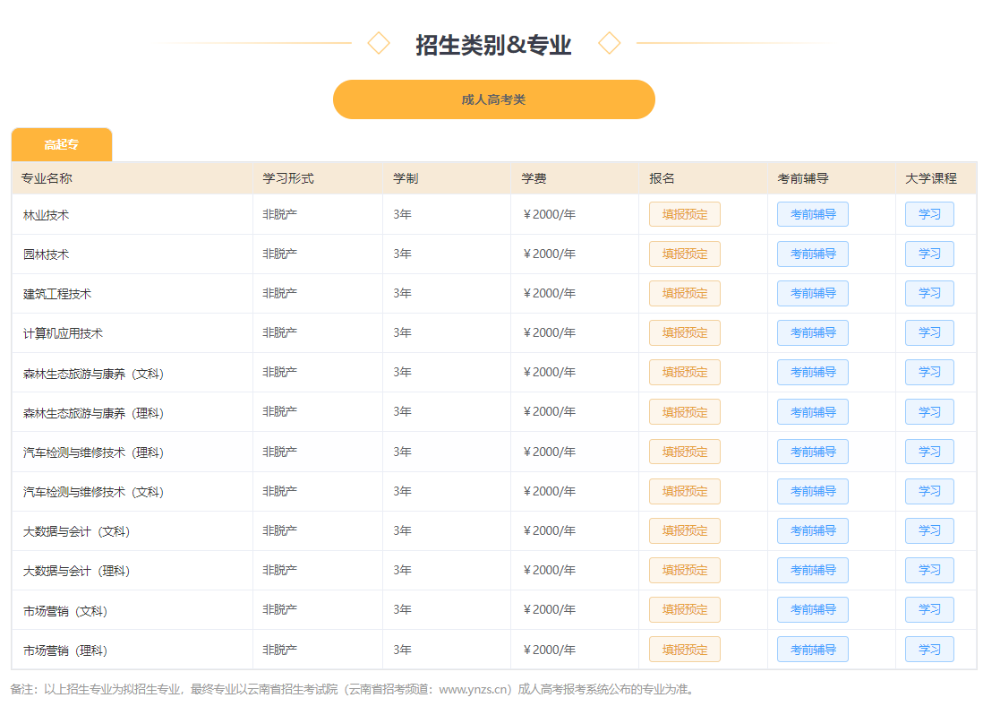Click 学习 for 林业技术
Image resolution: width=983 pixels, height=715 pixels.
pos(929,214)
